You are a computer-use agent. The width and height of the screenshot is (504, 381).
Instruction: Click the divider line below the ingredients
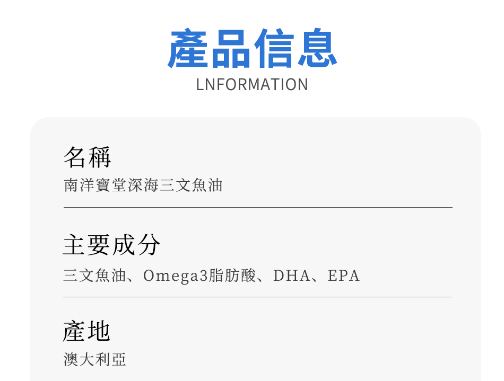tap(258, 297)
